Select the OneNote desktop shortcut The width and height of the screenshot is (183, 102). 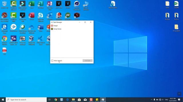[x=50, y=6]
